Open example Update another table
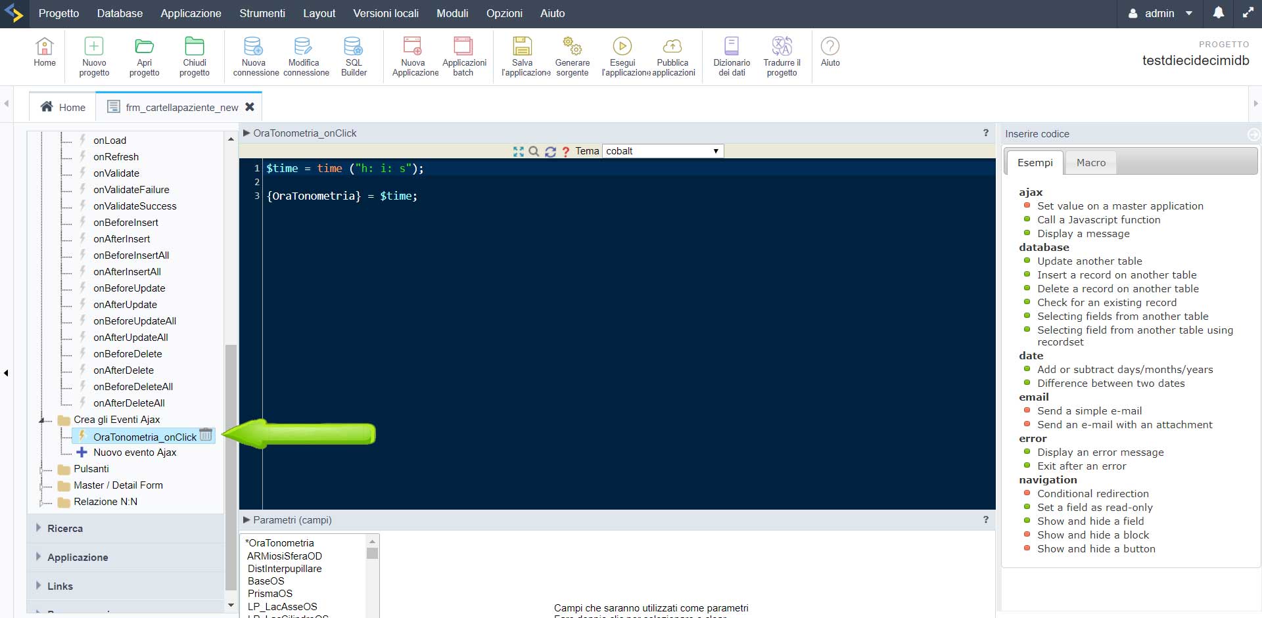 pyautogui.click(x=1089, y=261)
